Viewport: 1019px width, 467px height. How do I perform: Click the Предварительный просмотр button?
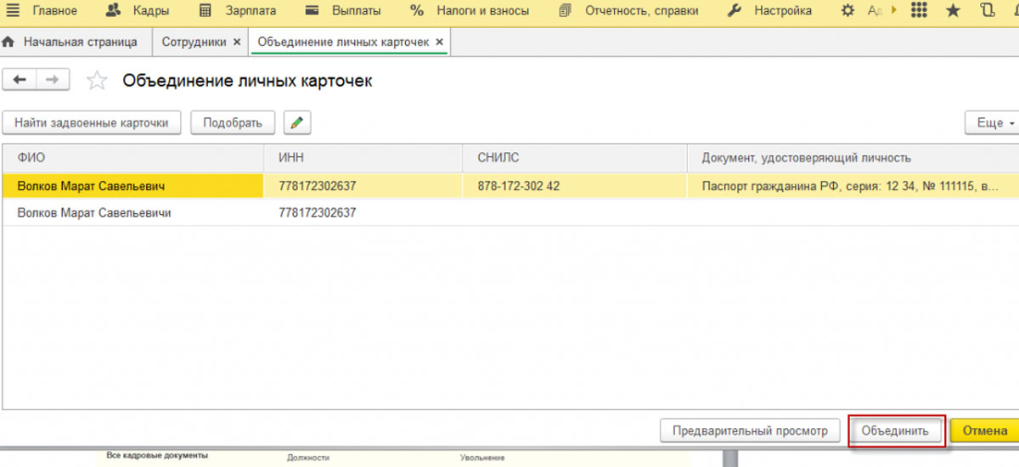pos(749,430)
